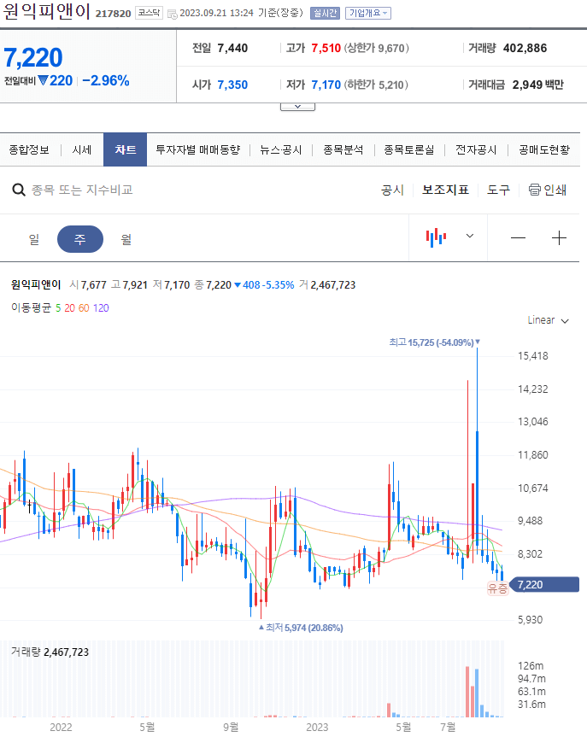The width and height of the screenshot is (587, 737).
Task: Expand the quote details panel arrow
Action: [x=297, y=107]
